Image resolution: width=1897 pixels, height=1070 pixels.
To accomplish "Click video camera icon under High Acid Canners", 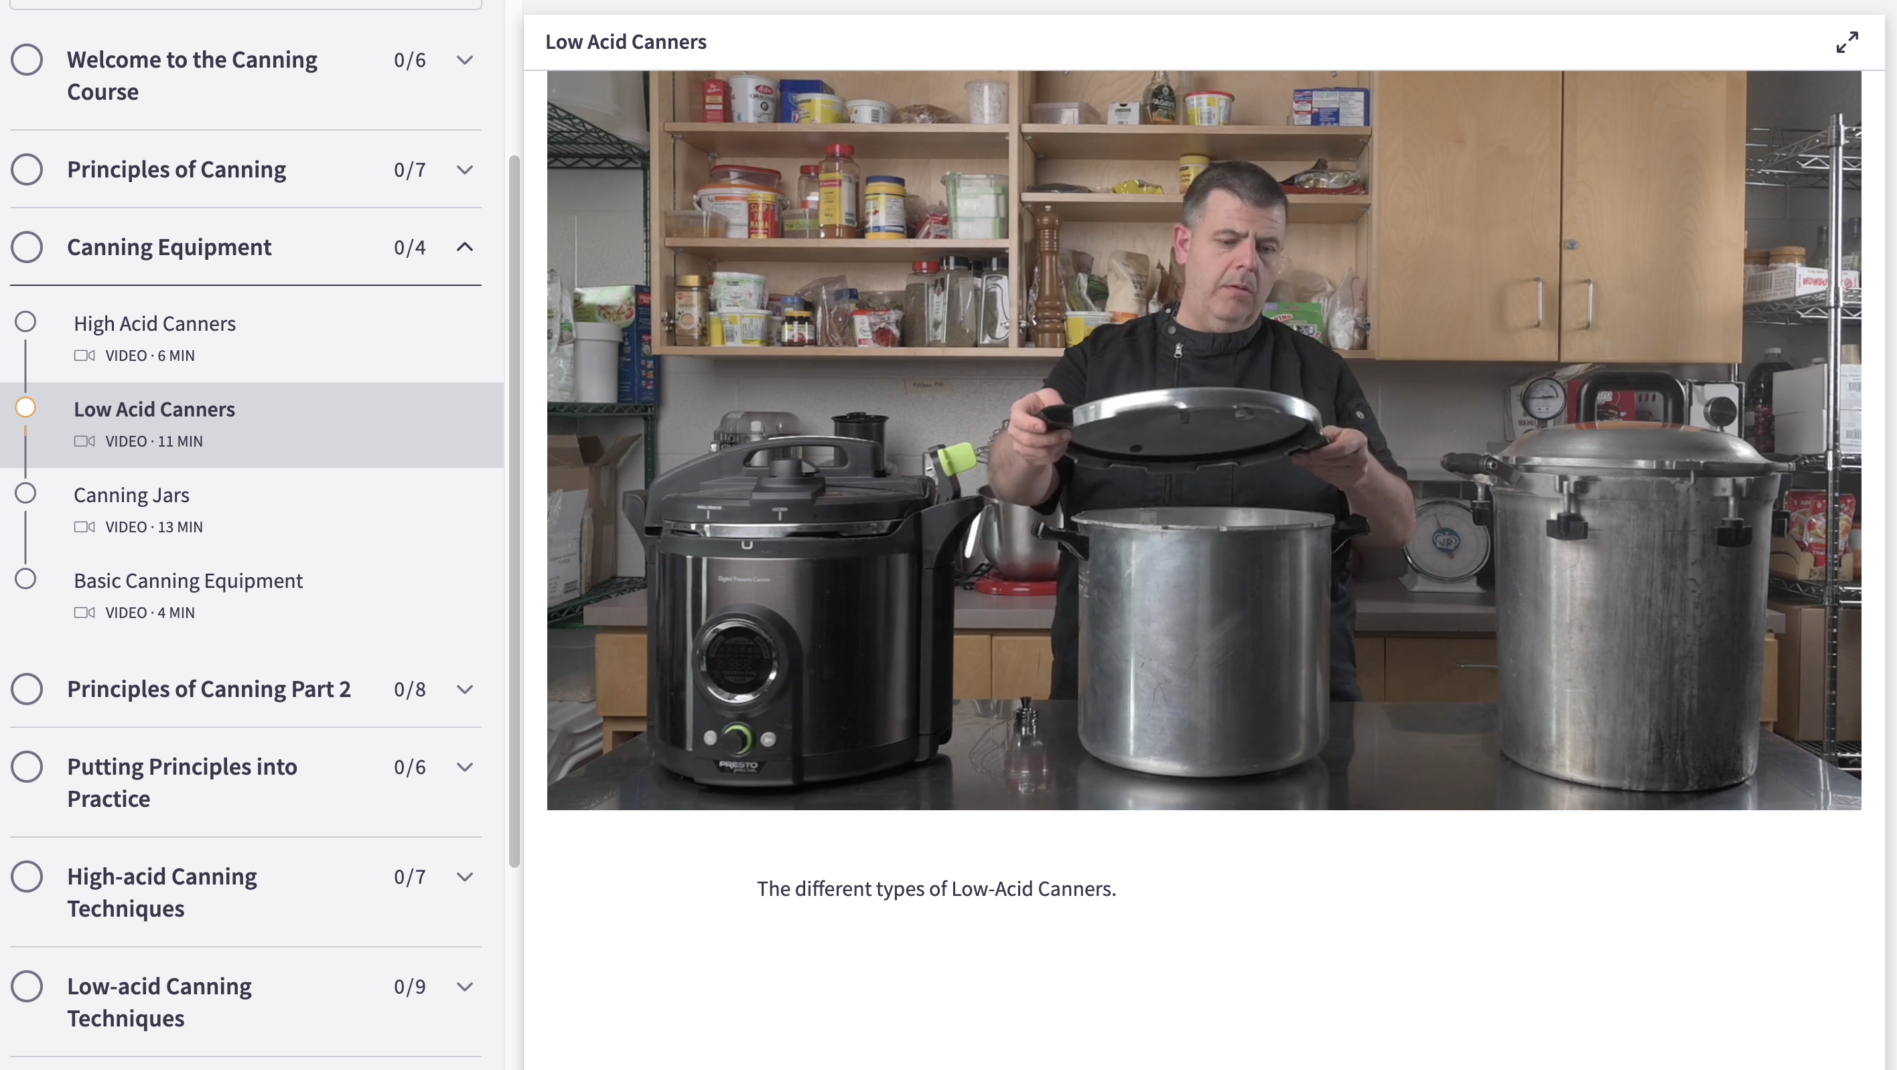I will (84, 356).
